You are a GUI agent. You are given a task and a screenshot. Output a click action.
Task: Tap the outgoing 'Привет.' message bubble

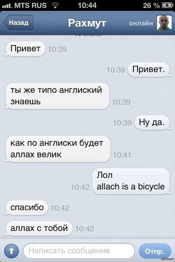click(x=149, y=69)
